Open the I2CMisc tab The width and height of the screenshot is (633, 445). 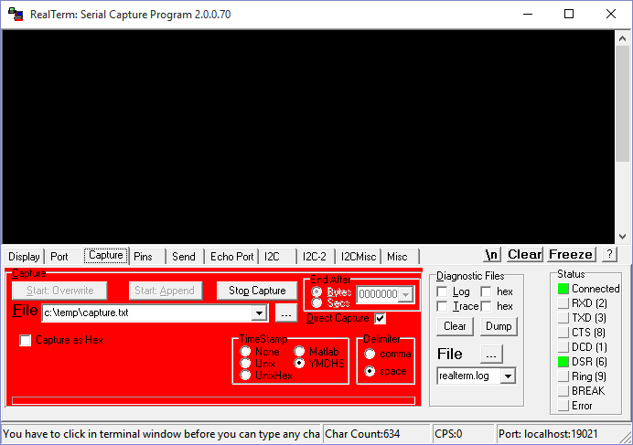click(x=359, y=257)
